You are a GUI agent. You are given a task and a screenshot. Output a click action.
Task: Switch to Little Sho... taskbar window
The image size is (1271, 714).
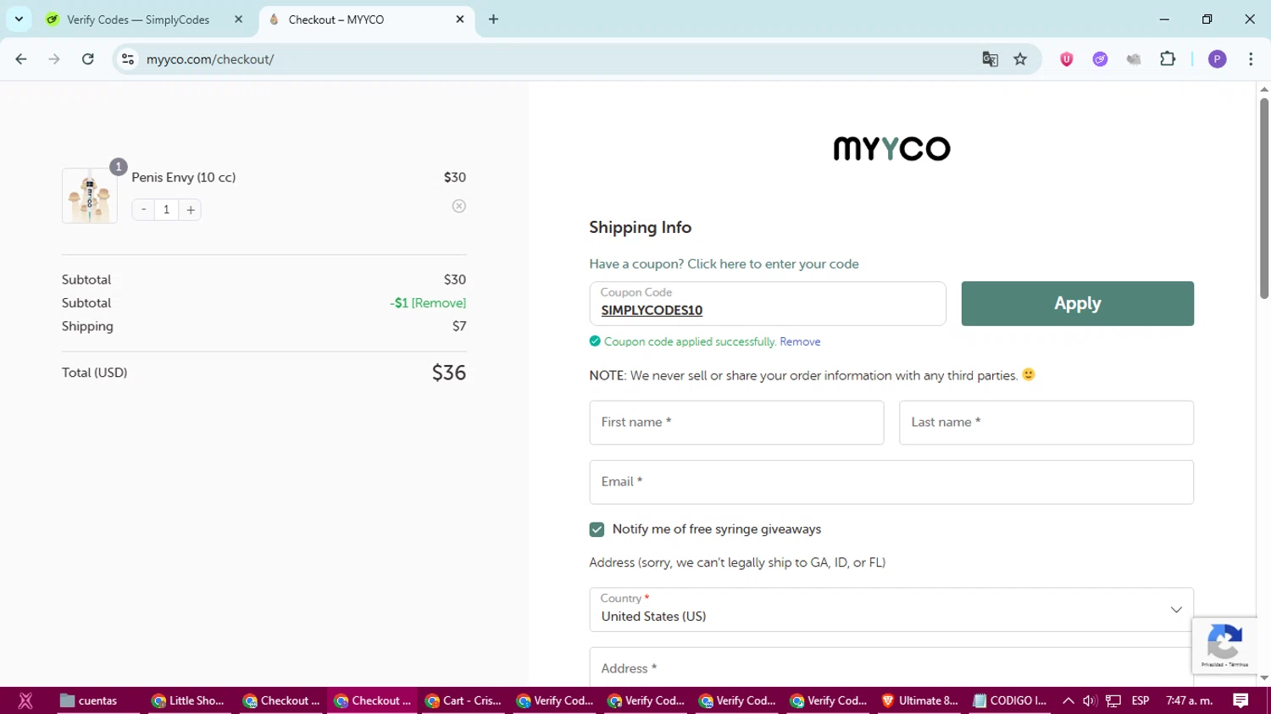pyautogui.click(x=188, y=700)
